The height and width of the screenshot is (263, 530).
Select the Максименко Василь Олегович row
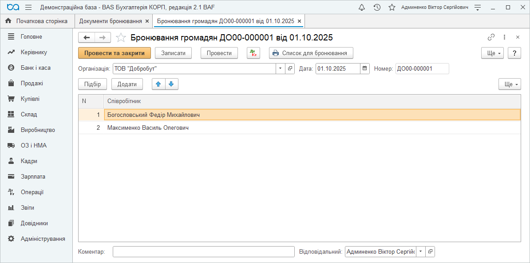tap(148, 128)
